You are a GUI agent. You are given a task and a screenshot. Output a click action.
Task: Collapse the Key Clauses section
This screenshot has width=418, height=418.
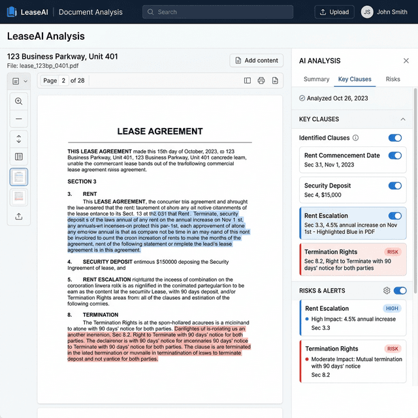click(x=403, y=119)
